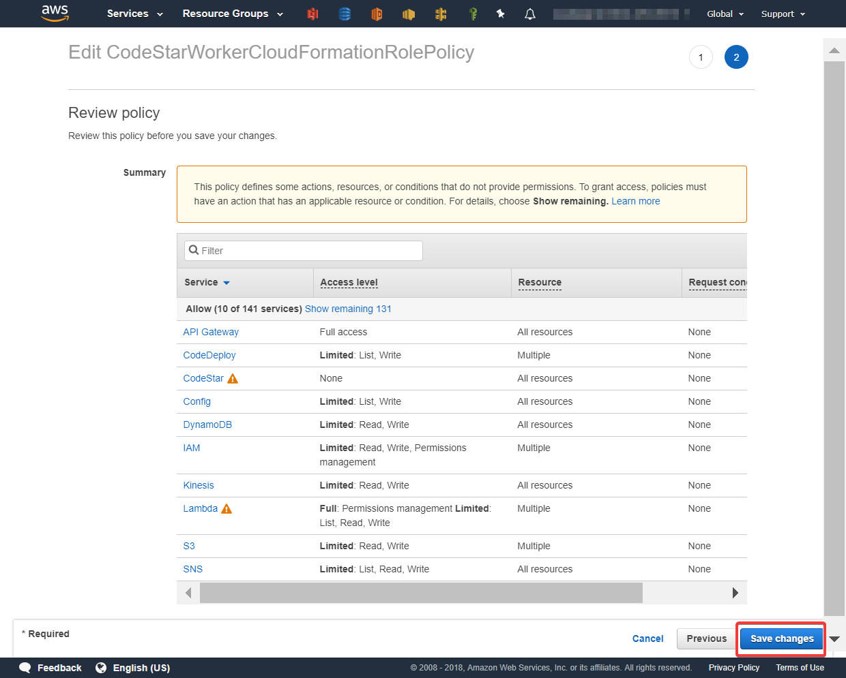
Task: Click the Cancel link
Action: click(648, 638)
